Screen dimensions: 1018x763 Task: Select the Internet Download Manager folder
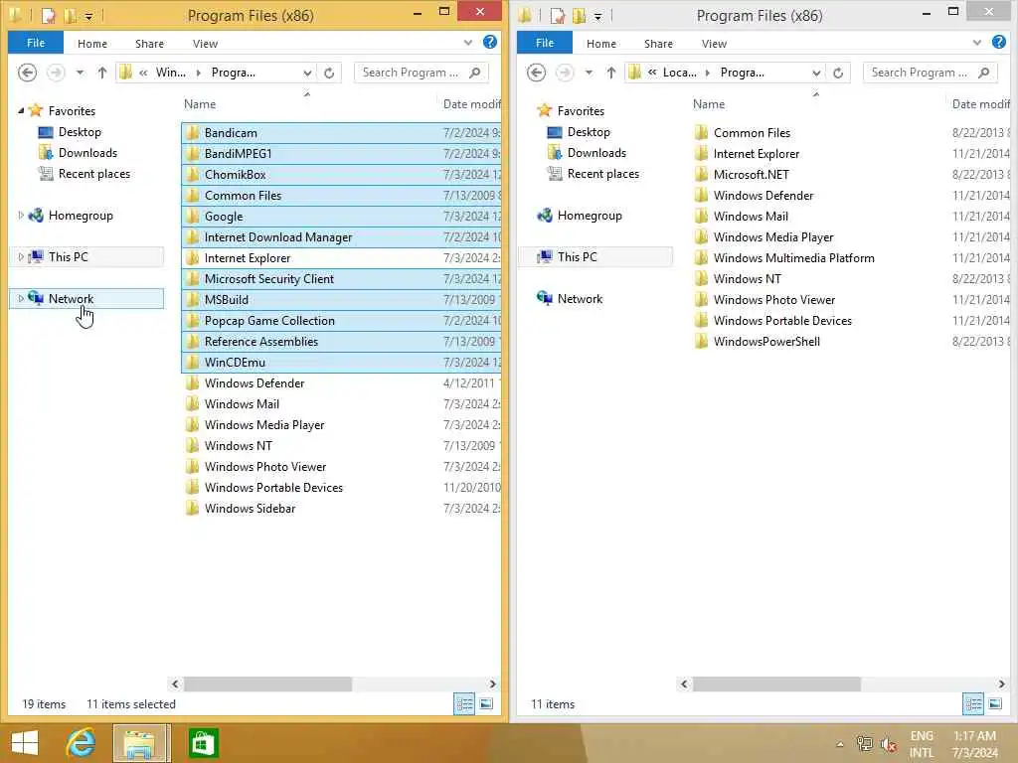pyautogui.click(x=341, y=237)
